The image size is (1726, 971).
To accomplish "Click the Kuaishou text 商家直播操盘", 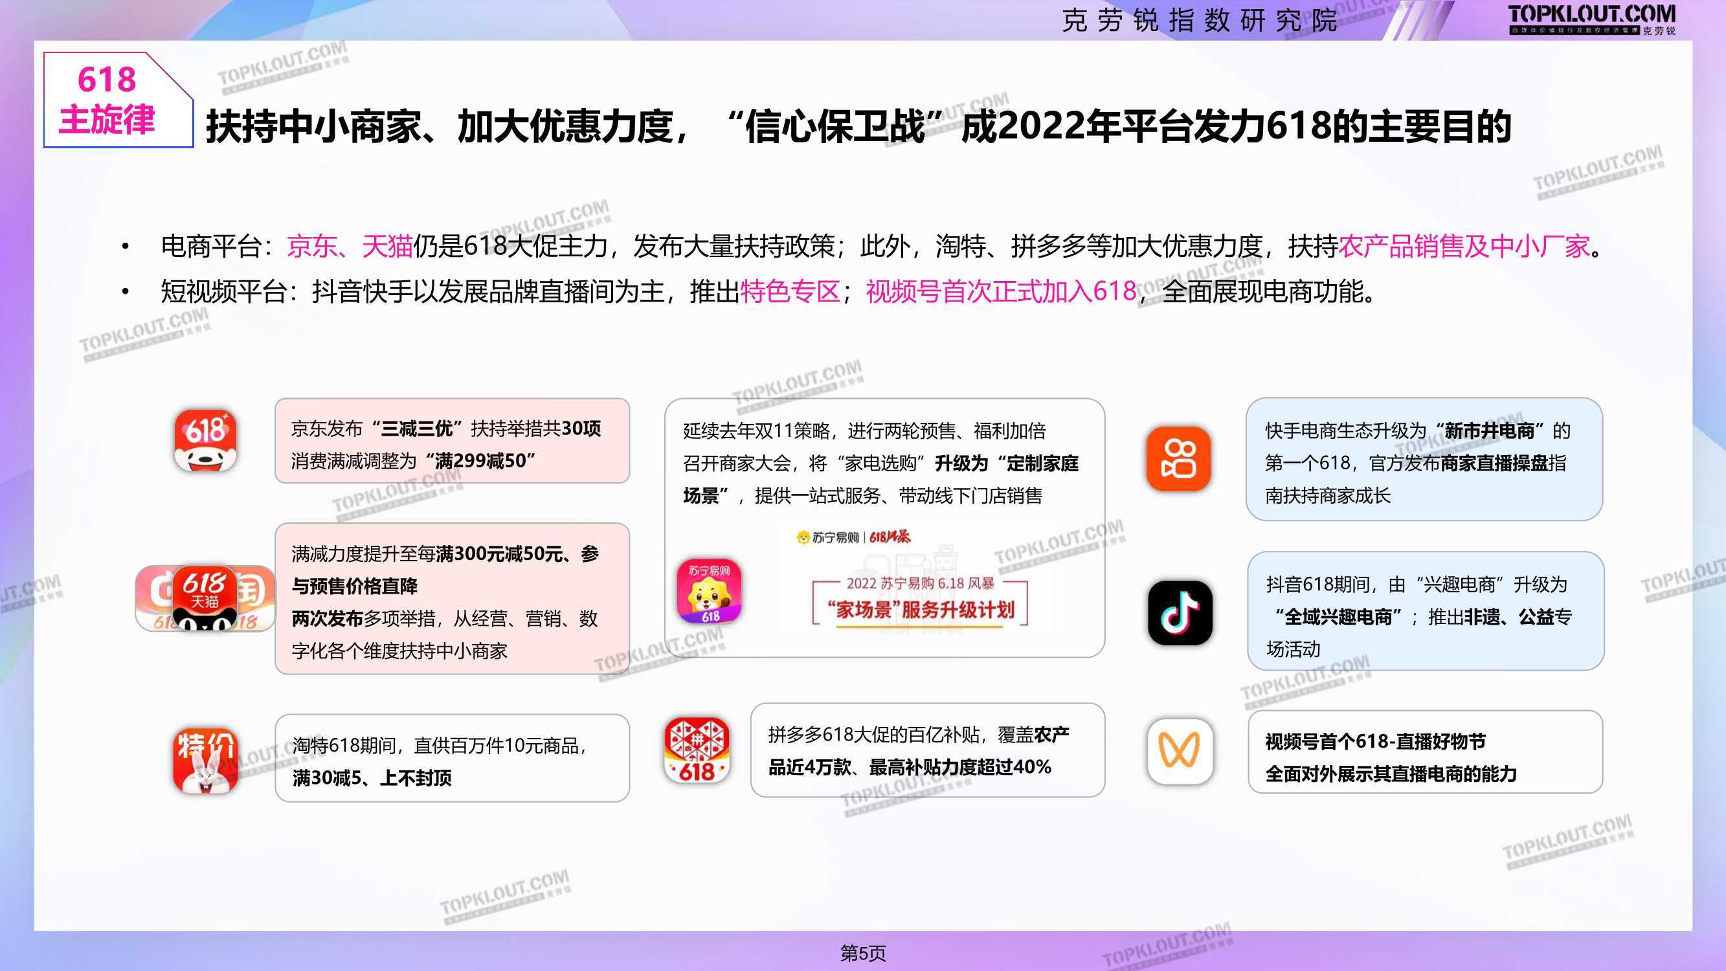I will point(1494,463).
